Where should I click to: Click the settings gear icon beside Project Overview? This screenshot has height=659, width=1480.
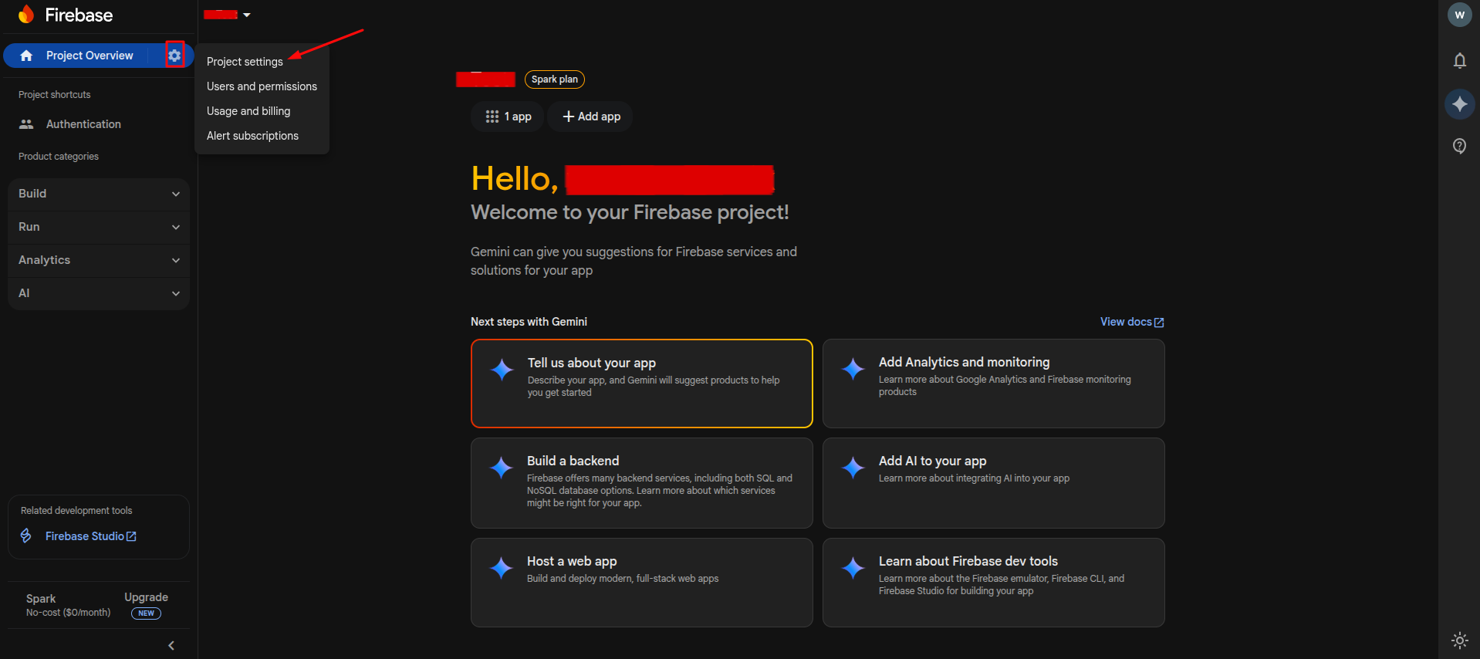coord(175,56)
